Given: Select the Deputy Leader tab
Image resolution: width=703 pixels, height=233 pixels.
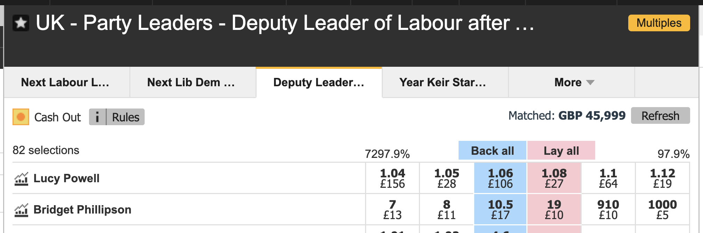Looking at the screenshot, I should click(x=318, y=82).
